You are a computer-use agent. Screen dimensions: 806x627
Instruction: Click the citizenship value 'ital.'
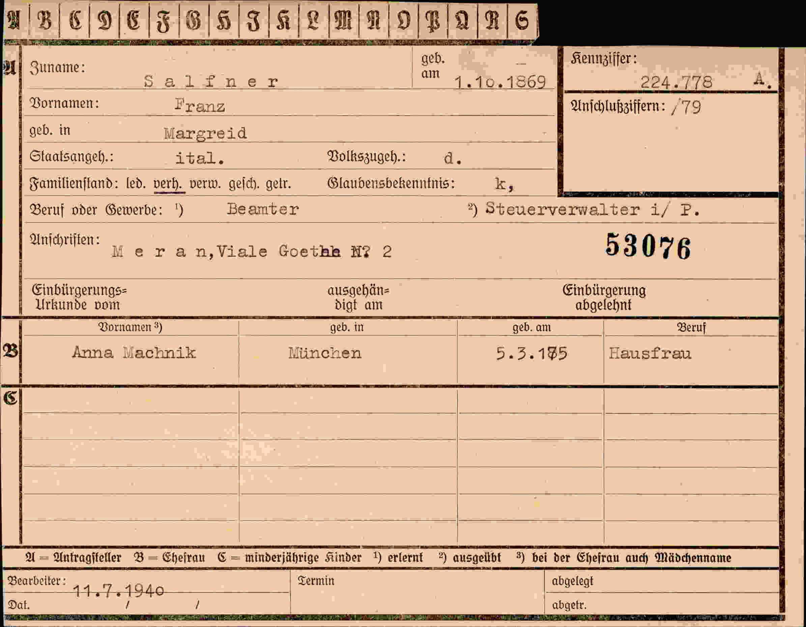[200, 158]
